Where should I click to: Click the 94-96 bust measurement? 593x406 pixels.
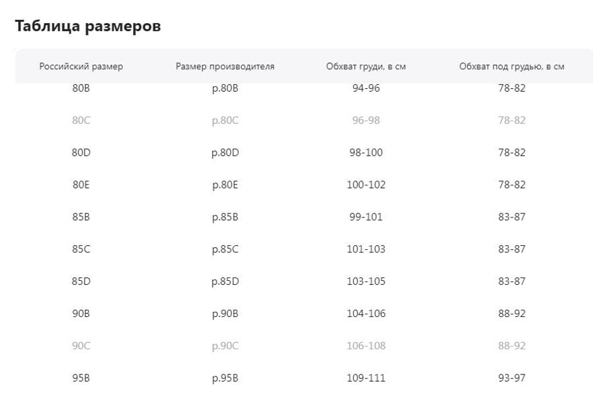coord(366,88)
